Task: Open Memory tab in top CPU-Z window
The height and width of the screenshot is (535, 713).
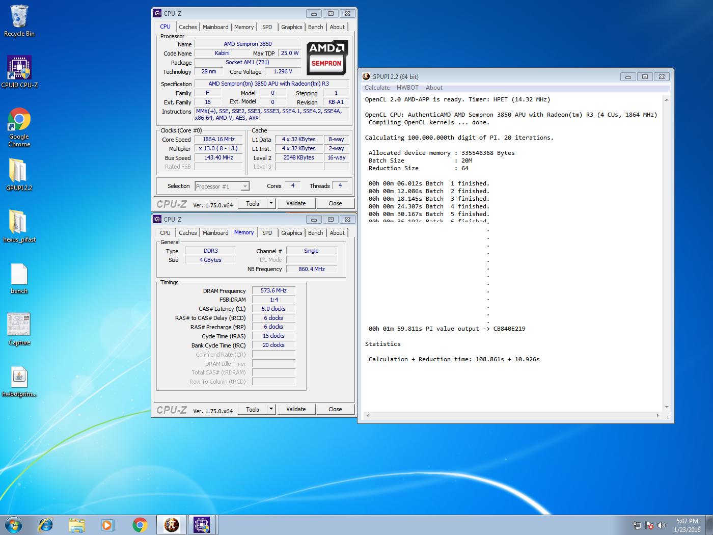Action: 244,27
